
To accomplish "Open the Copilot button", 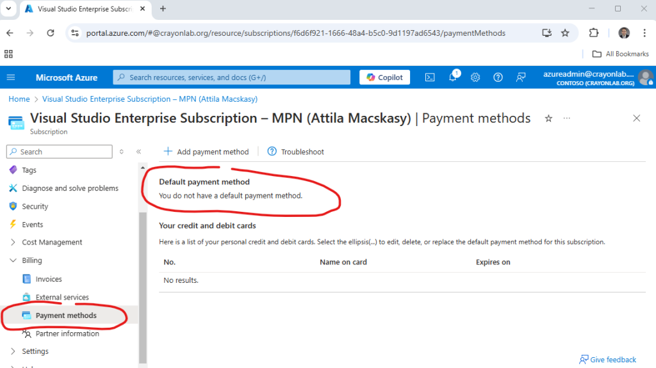I will pyautogui.click(x=384, y=77).
